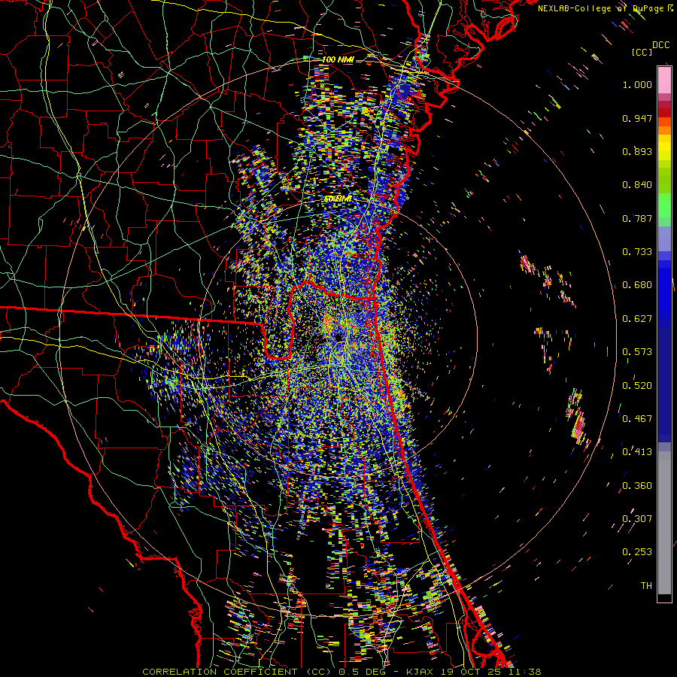The width and height of the screenshot is (677, 677).
Task: Click the 0.307 scale value
Action: click(x=637, y=519)
